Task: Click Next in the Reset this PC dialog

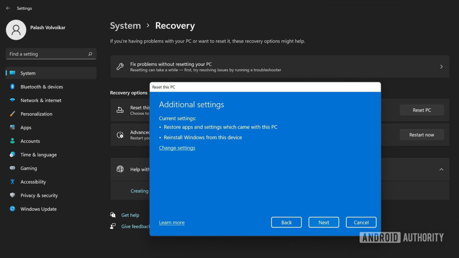Action: tap(323, 222)
